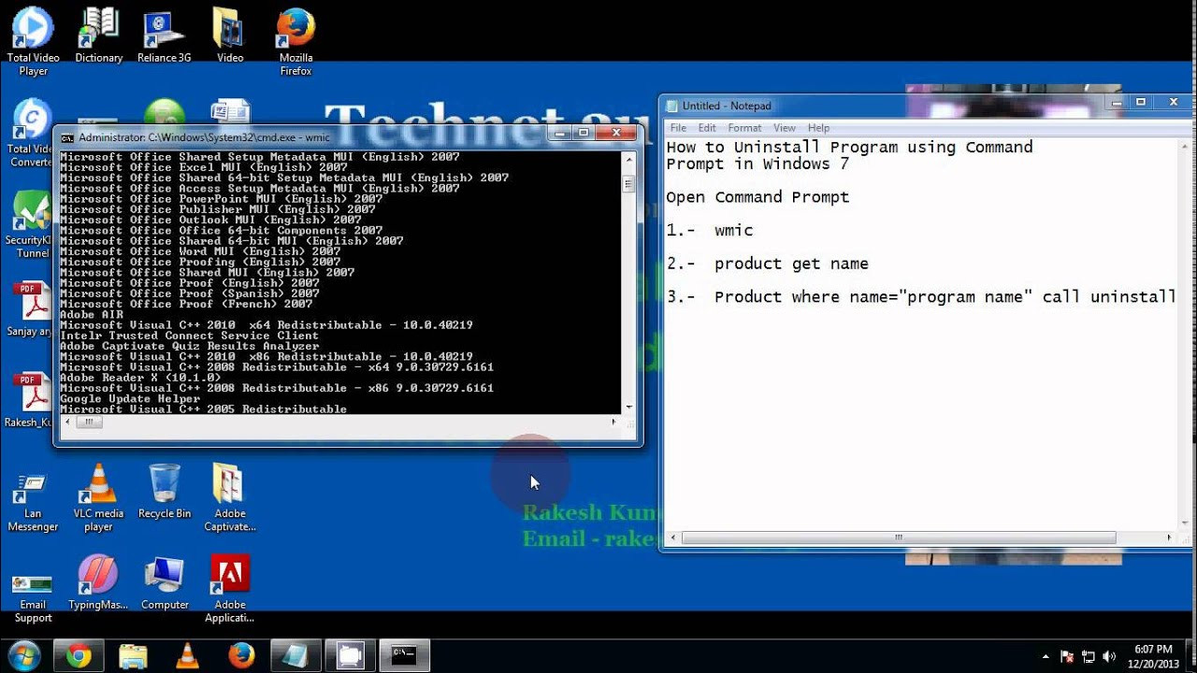Open the SecurityKISS Tunnel desktop shortcut
This screenshot has height=673, width=1197.
(x=30, y=224)
